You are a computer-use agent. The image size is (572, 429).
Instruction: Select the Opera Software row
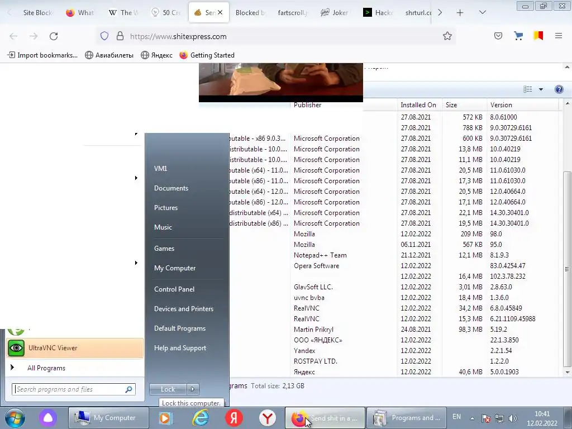(394, 265)
